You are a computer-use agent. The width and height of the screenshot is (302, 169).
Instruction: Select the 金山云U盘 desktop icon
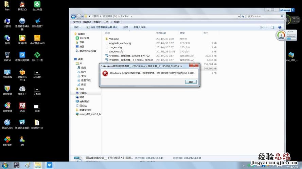click(x=37, y=56)
